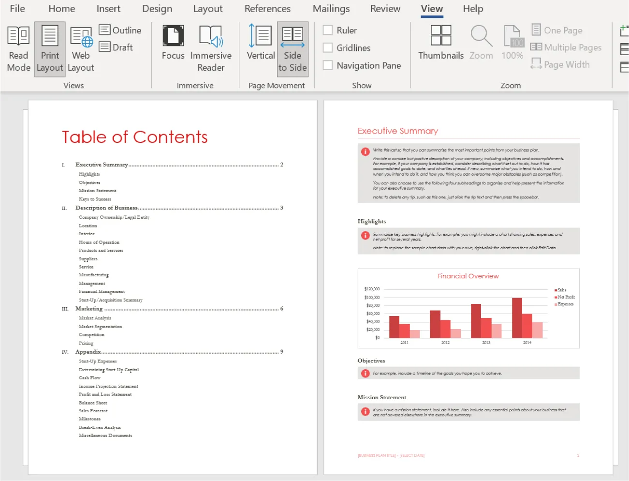The image size is (629, 481).
Task: Switch to Draft view
Action: [116, 47]
